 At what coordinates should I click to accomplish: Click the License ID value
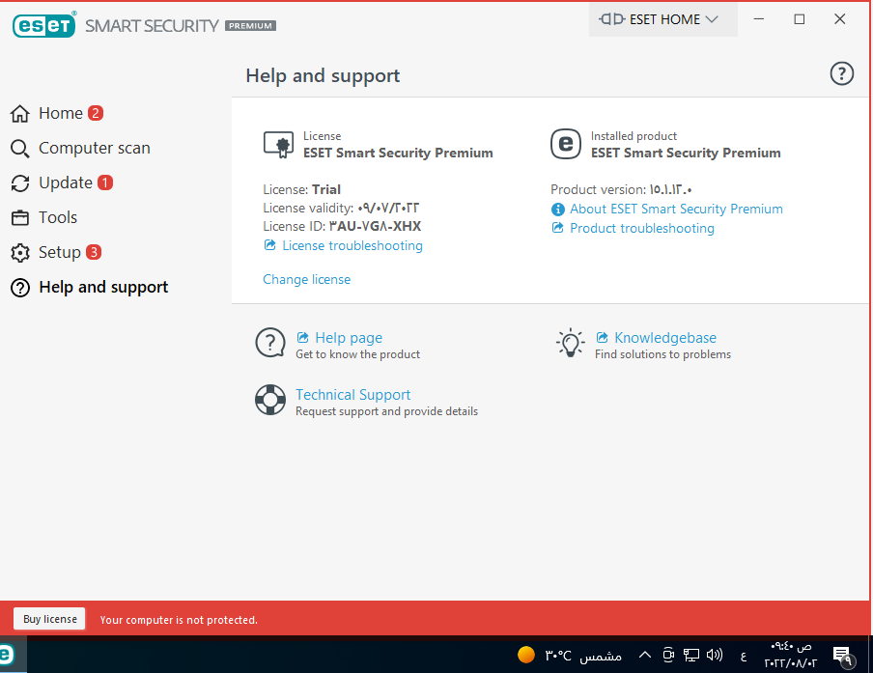click(375, 227)
